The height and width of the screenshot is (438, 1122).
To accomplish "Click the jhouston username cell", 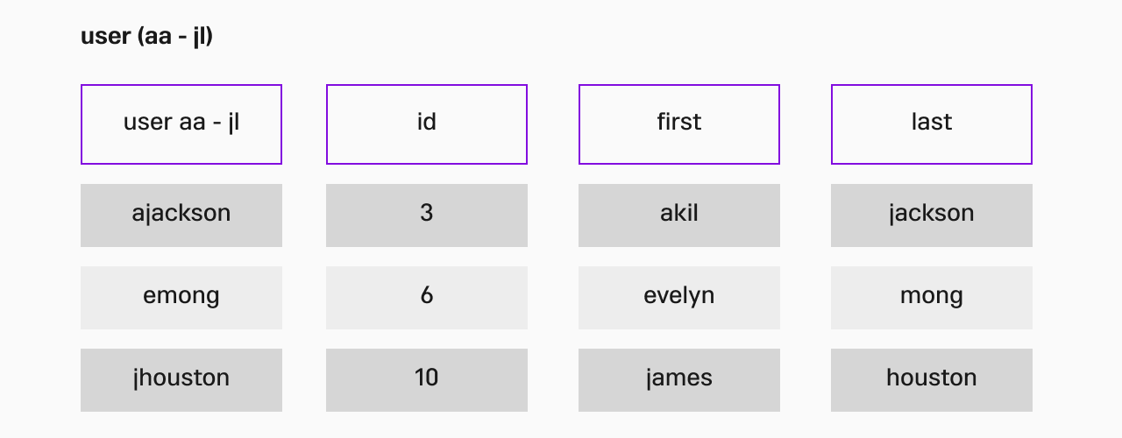I will (181, 380).
